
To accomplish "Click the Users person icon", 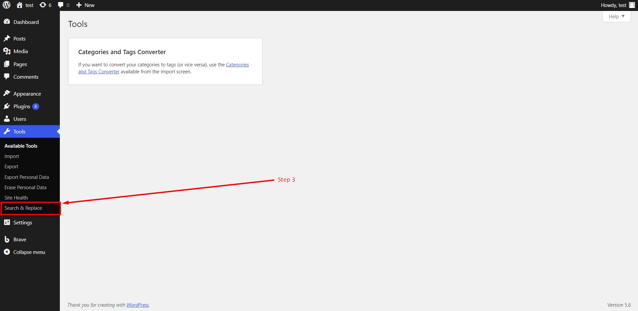I will click(x=7, y=119).
